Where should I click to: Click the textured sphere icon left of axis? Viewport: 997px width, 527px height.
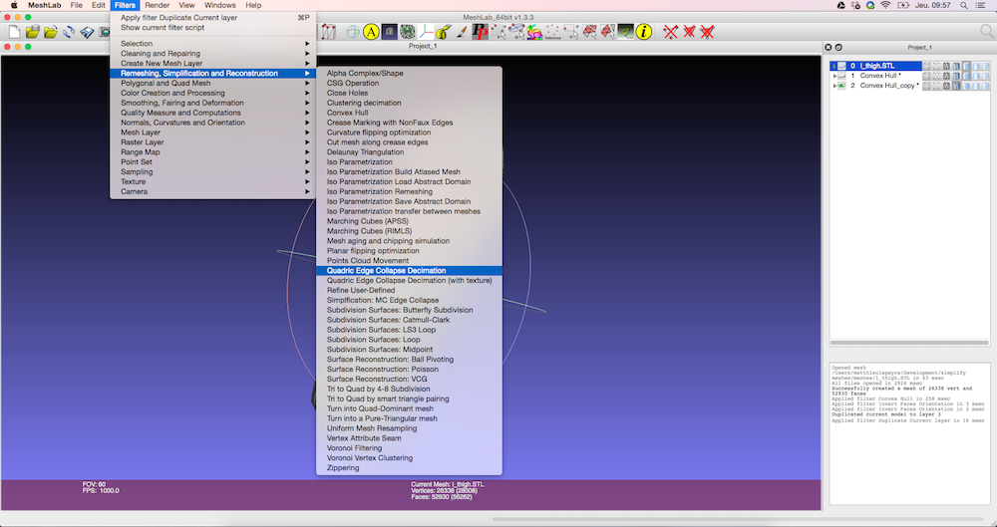[x=408, y=31]
